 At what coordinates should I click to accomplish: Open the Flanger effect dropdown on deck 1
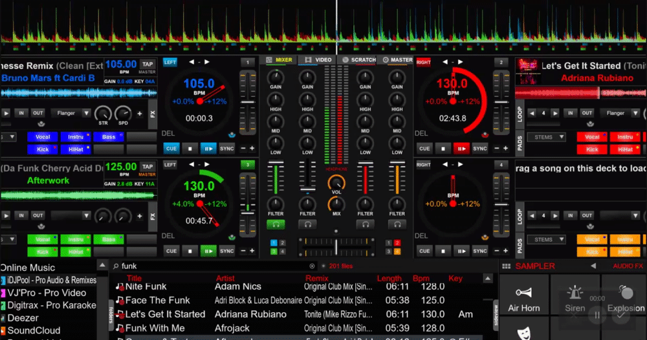[x=71, y=113]
